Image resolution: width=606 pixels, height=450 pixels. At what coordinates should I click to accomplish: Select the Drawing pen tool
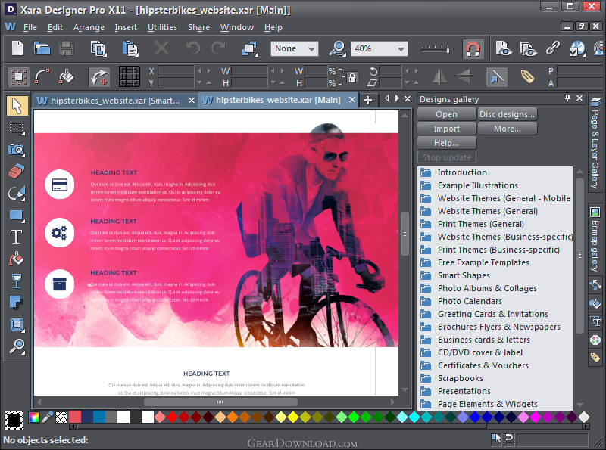coord(17,193)
